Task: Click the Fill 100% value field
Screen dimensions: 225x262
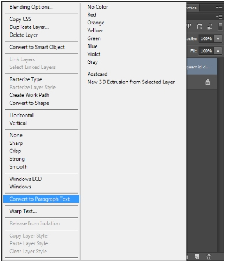Action: point(206,51)
